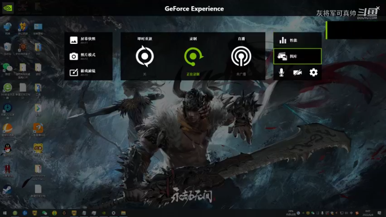The height and width of the screenshot is (217, 386).
Task: Open overlay settings gear
Action: (x=313, y=72)
